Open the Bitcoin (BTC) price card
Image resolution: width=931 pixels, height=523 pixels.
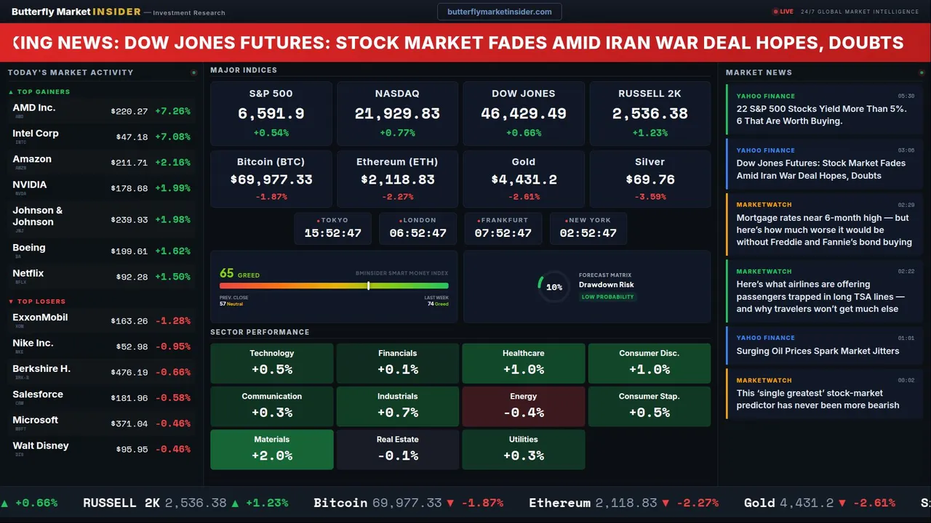(x=271, y=179)
